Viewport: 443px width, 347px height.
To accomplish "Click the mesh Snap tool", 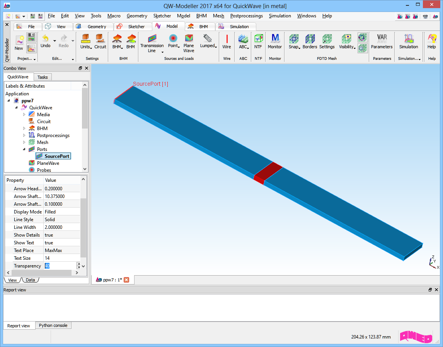I will 294,41.
